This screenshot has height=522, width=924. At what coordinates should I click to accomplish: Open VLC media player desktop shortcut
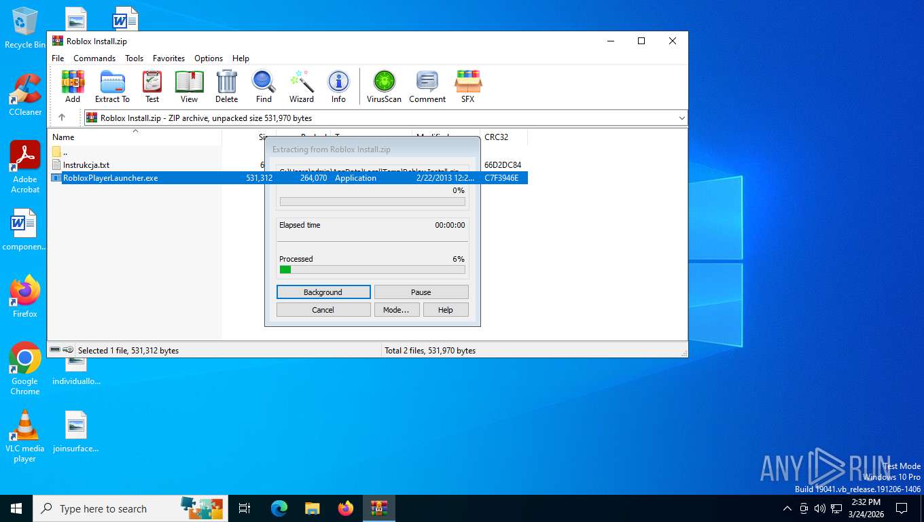click(x=25, y=436)
